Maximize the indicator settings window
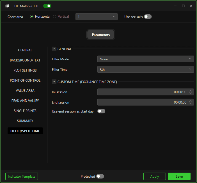197x183 pixels. (183, 6)
